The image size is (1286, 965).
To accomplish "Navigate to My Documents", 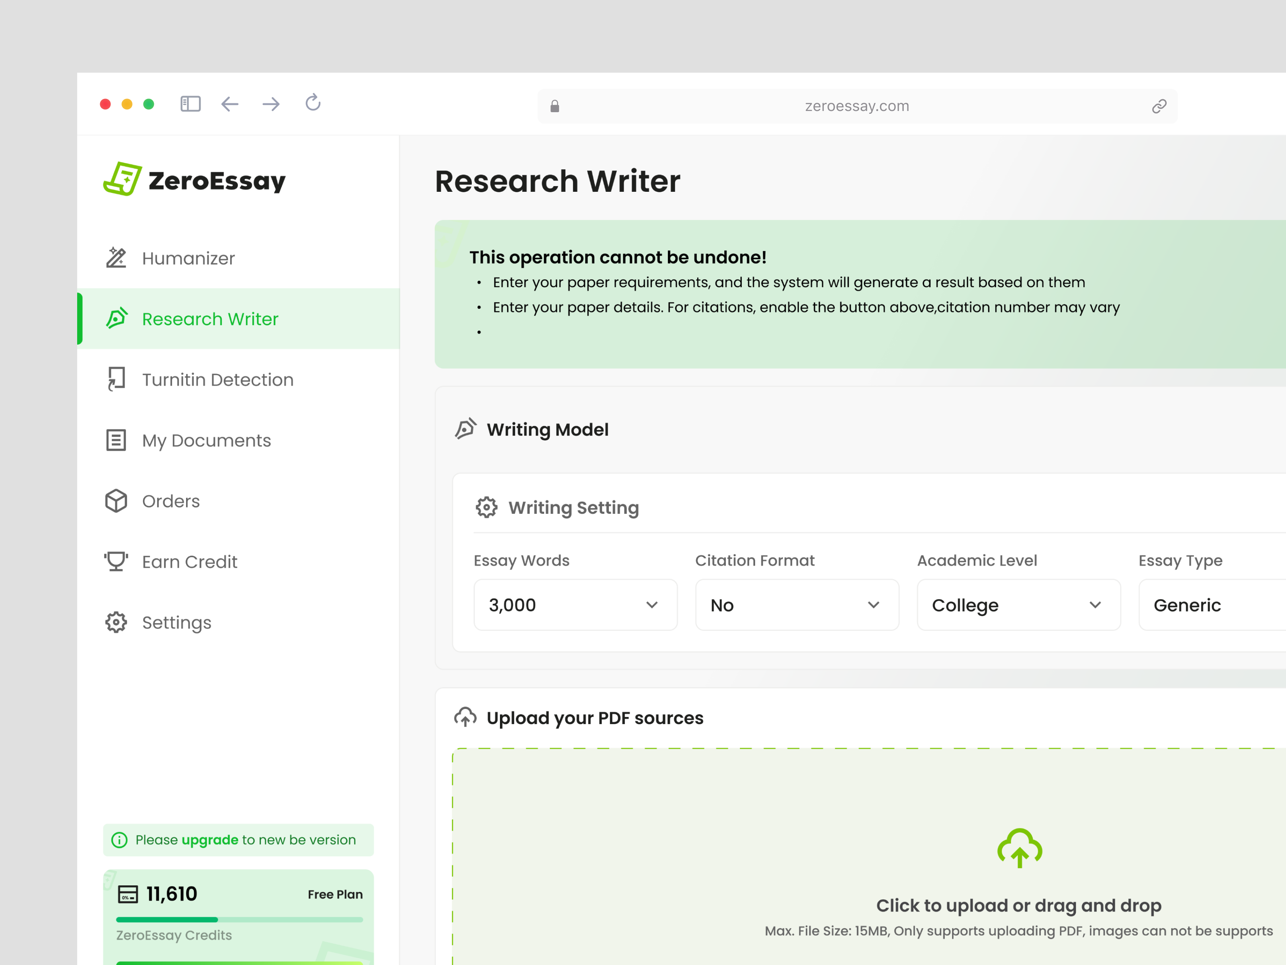I will pos(207,440).
